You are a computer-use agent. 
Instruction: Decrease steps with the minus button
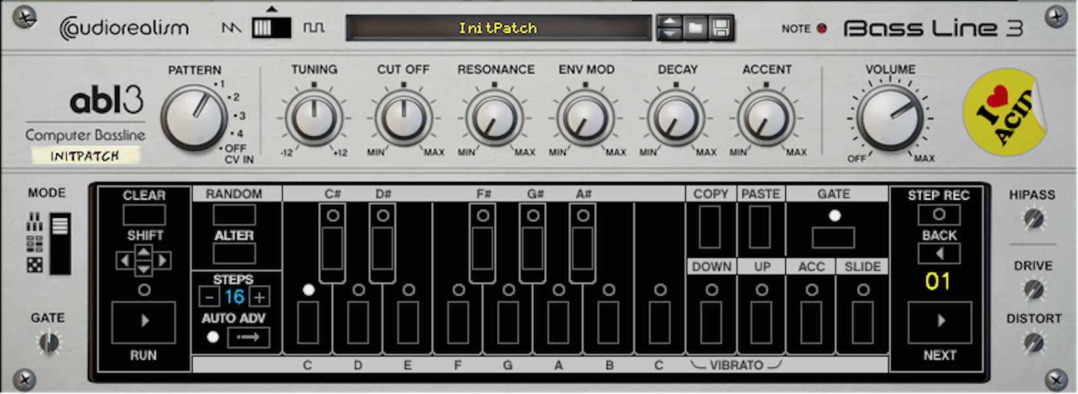(x=209, y=297)
